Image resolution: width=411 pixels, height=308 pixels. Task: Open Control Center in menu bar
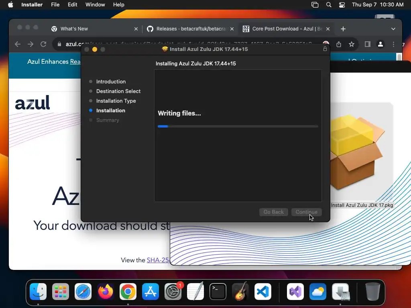click(342, 5)
